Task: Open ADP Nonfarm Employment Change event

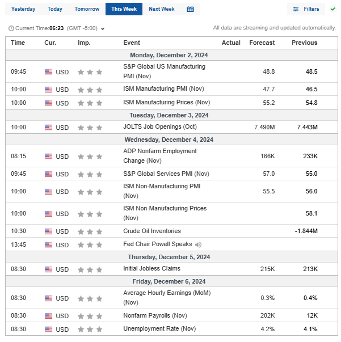Action: (160, 156)
